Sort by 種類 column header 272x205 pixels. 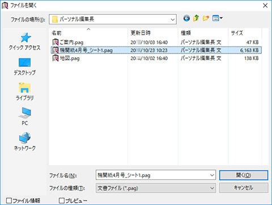(203, 33)
